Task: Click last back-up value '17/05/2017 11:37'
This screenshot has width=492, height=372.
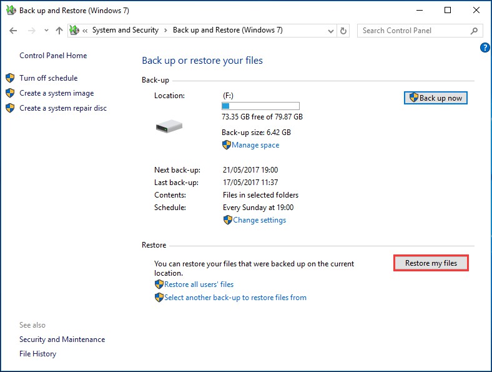Action: (x=250, y=183)
